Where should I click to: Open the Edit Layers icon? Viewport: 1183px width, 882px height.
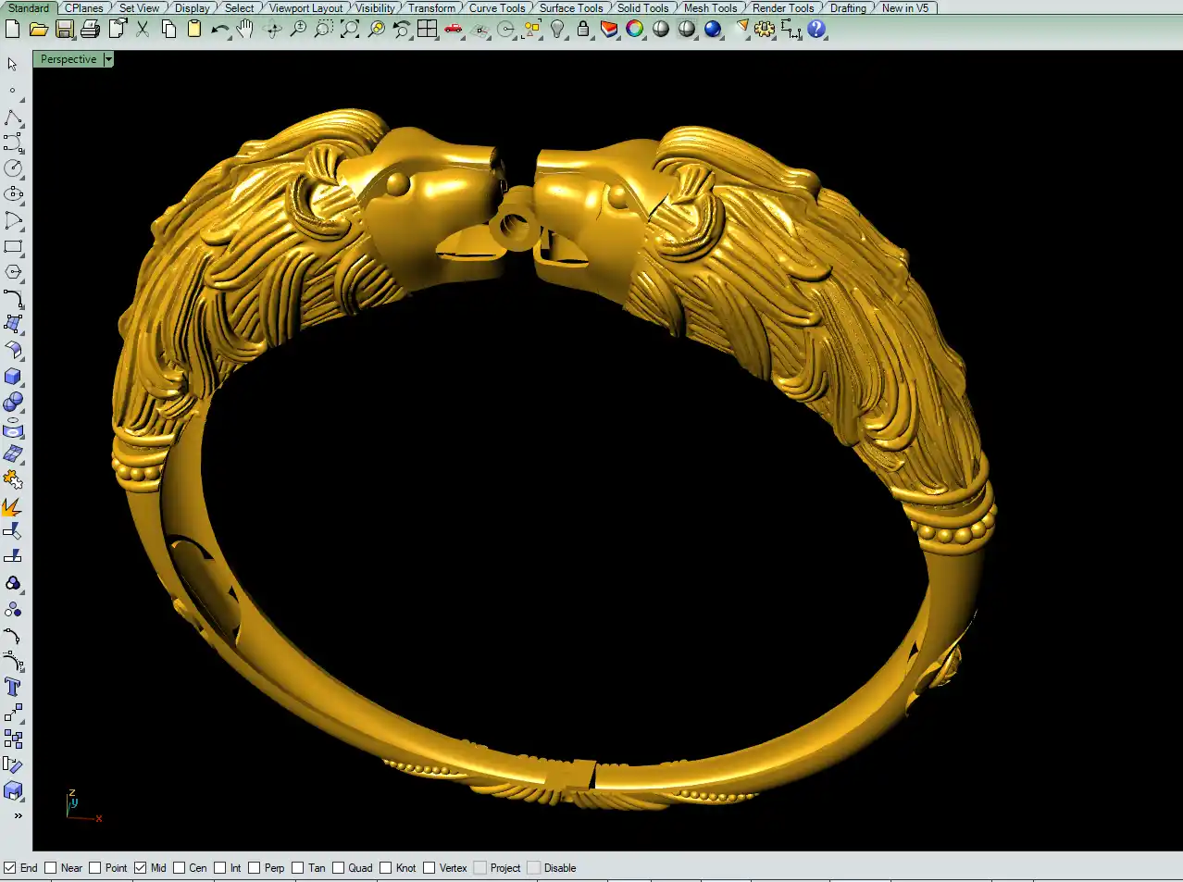point(609,29)
